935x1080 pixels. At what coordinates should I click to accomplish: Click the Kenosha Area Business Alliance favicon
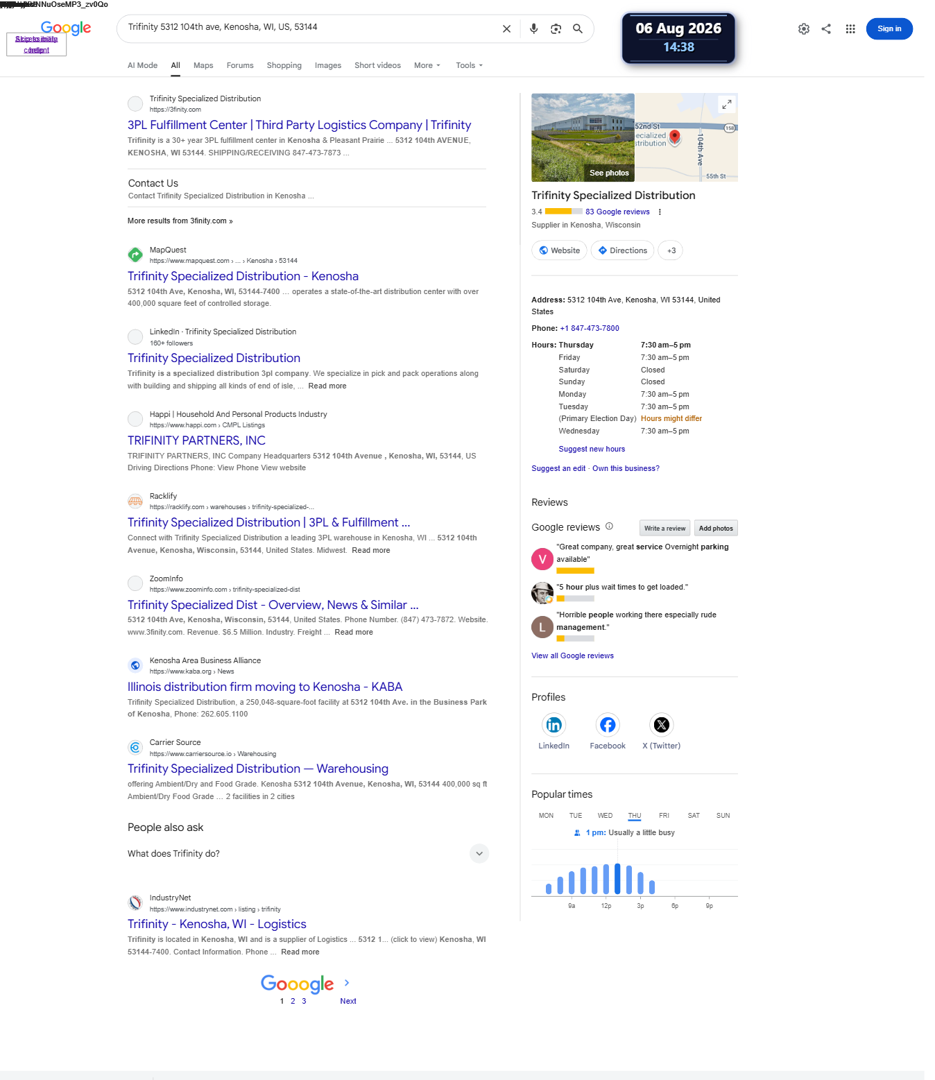135,666
